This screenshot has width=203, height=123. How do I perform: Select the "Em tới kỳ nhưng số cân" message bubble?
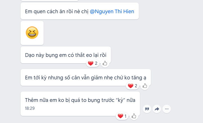pyautogui.click(x=86, y=77)
